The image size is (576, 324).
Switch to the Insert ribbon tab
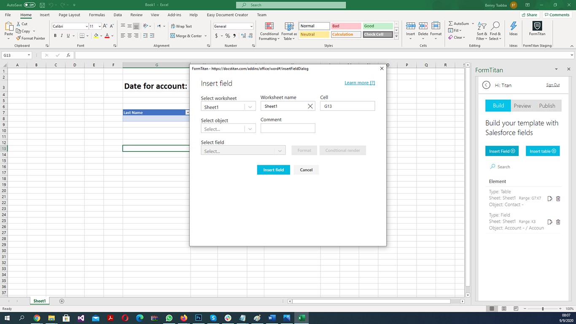45,15
